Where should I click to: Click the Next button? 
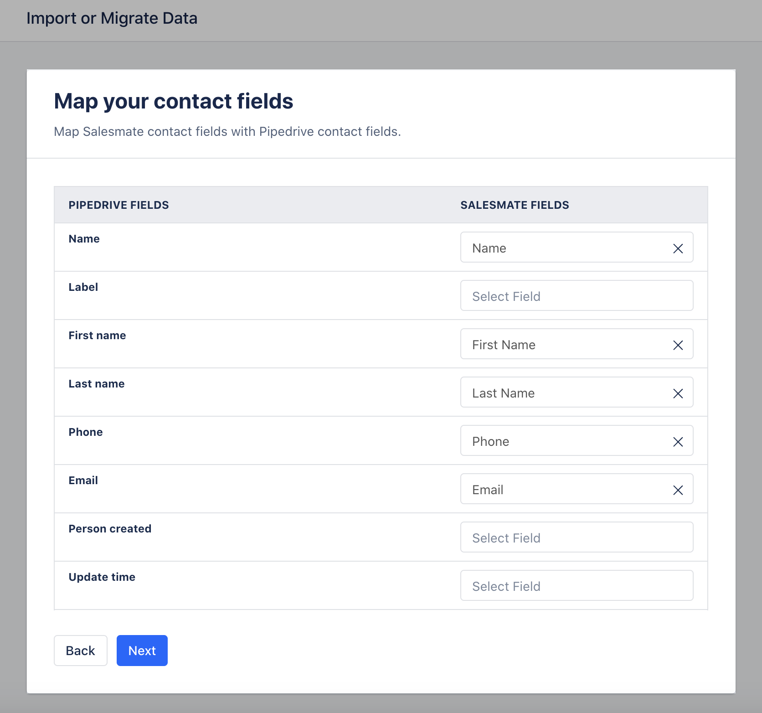[x=142, y=651]
